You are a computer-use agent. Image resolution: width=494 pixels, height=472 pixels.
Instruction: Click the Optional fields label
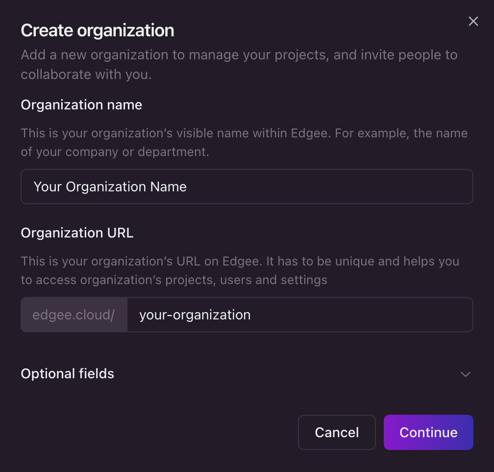click(x=67, y=374)
